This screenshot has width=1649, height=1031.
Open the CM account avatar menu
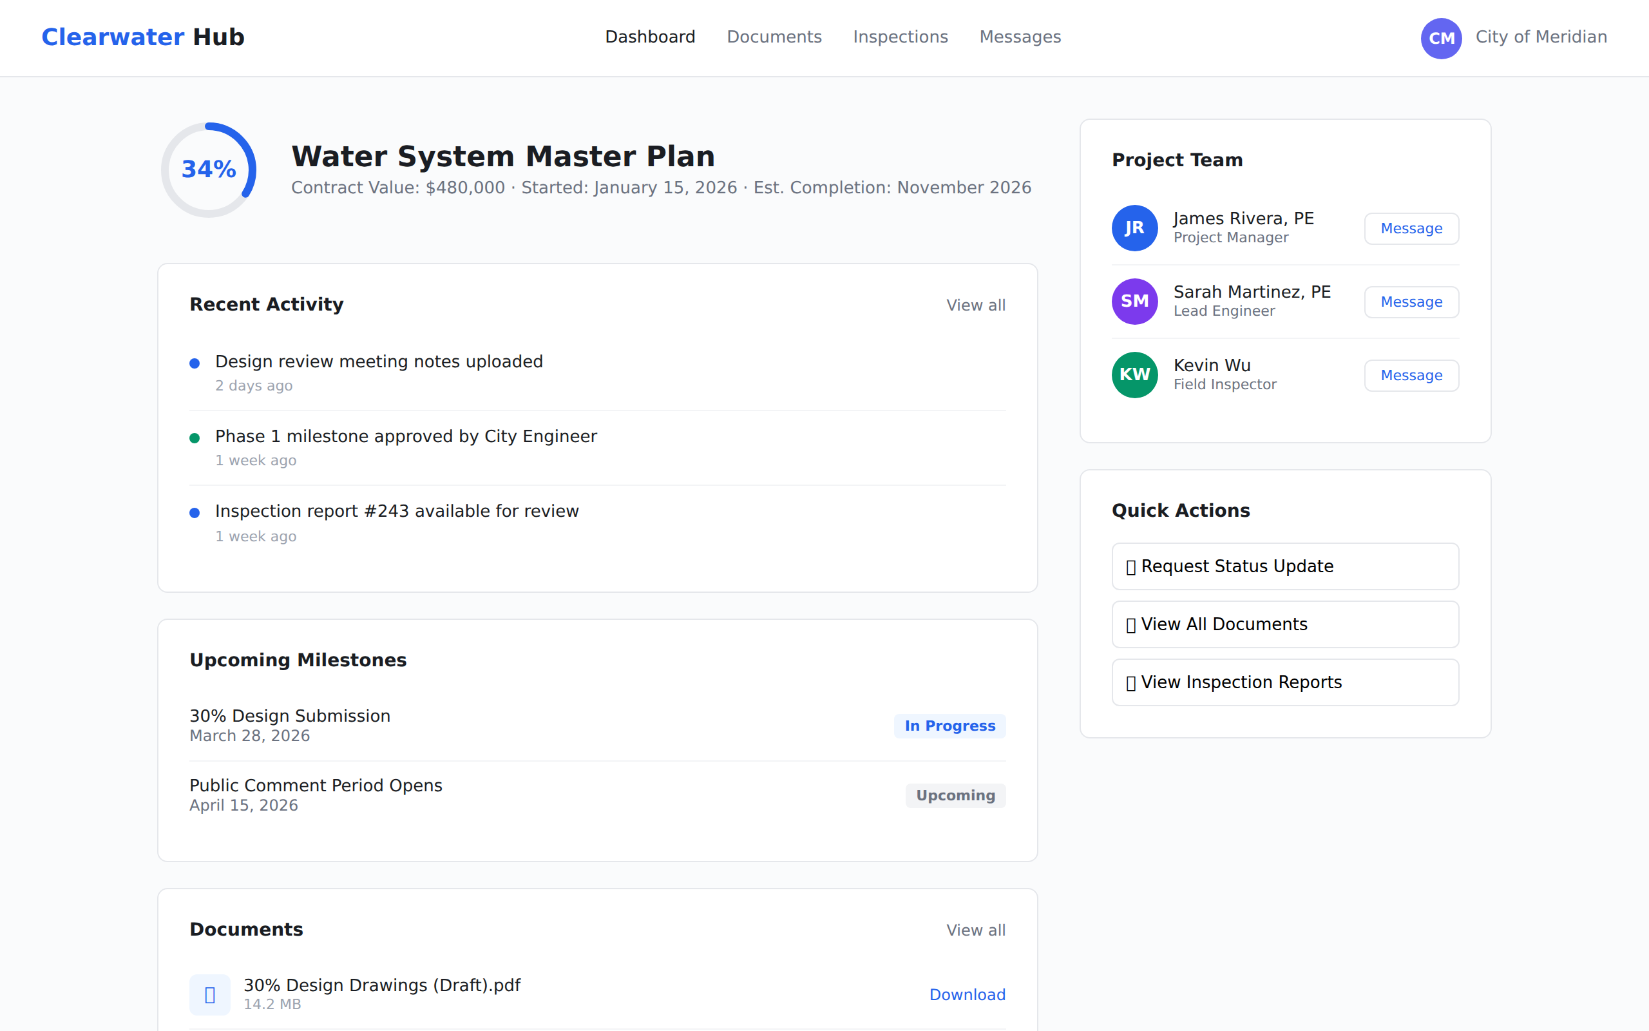1441,37
